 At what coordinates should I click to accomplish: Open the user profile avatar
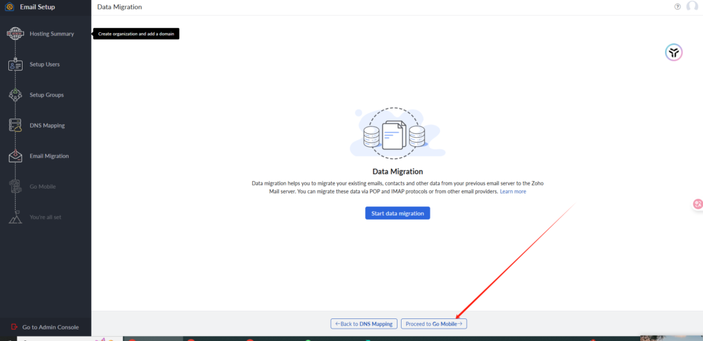(x=692, y=7)
